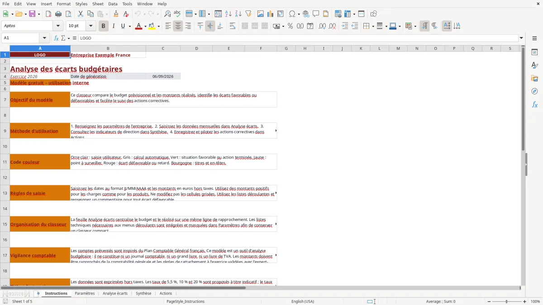Open Background Color dropdown arrow

coord(158,26)
